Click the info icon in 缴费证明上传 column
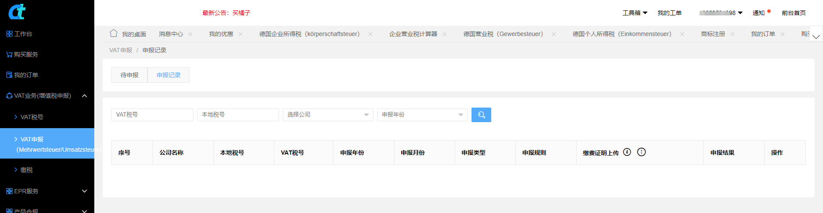Viewport: 823px width, 213px height. (x=641, y=152)
